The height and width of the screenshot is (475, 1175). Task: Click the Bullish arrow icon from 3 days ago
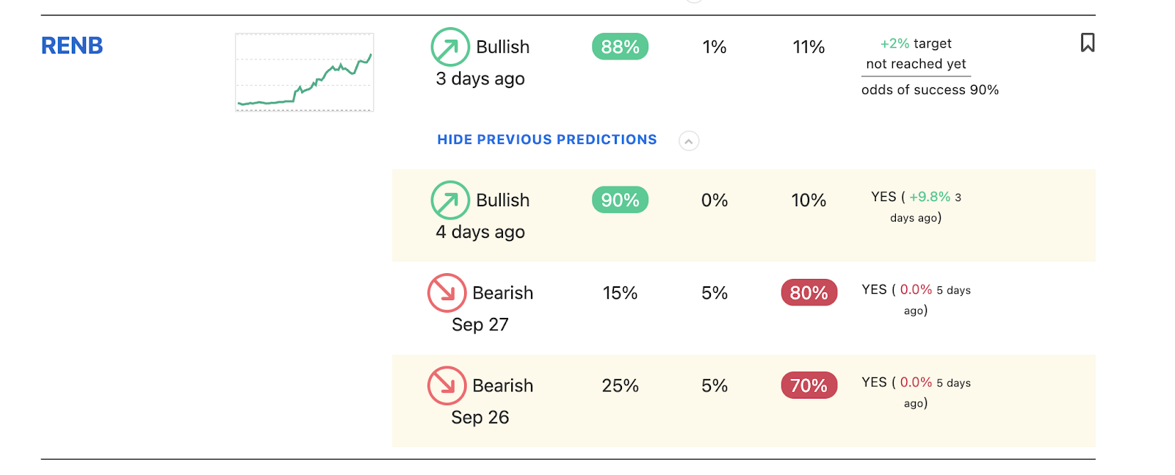(450, 47)
